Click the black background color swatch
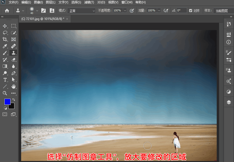234x162 pixels. (12, 106)
